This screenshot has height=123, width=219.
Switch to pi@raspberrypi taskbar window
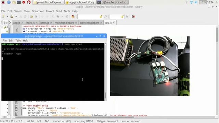click(113, 2)
